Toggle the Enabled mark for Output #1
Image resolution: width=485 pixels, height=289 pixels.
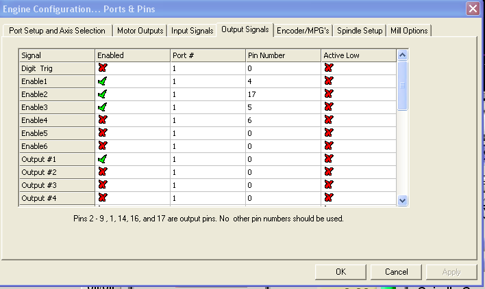103,159
